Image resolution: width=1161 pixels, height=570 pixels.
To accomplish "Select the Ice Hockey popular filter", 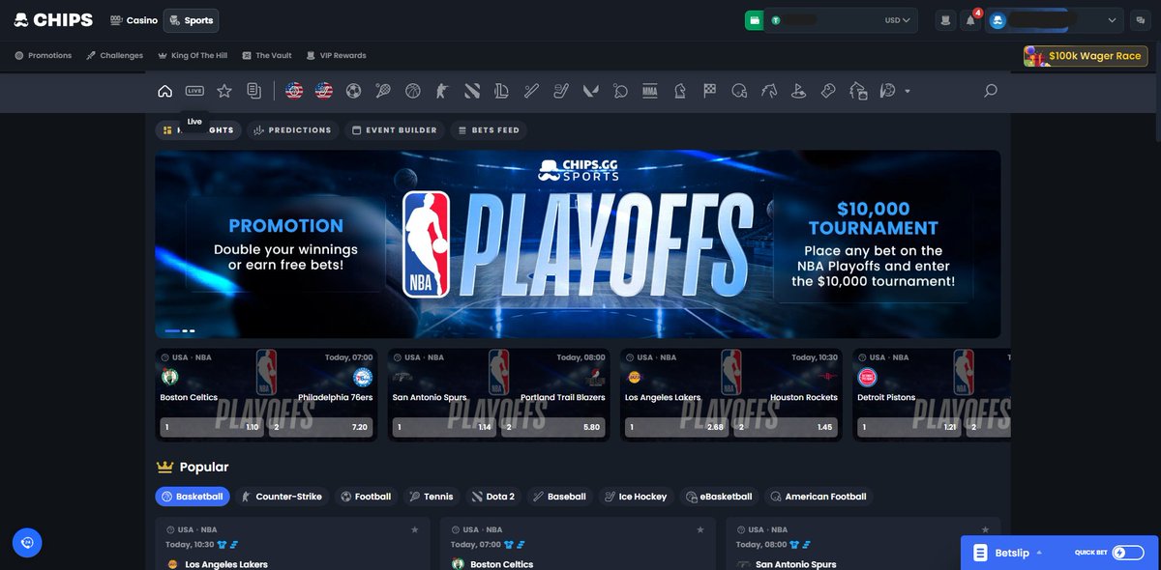I will [x=636, y=497].
